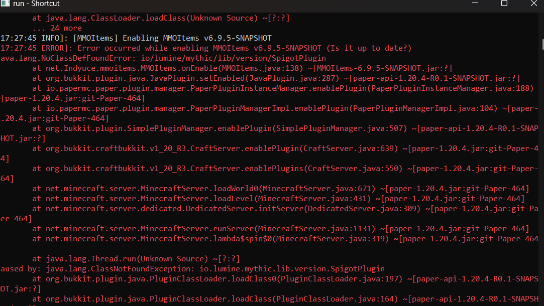Screen dimensions: 544x306
Task: Click the 'run - Shortcut' window title
Action: (36, 4)
